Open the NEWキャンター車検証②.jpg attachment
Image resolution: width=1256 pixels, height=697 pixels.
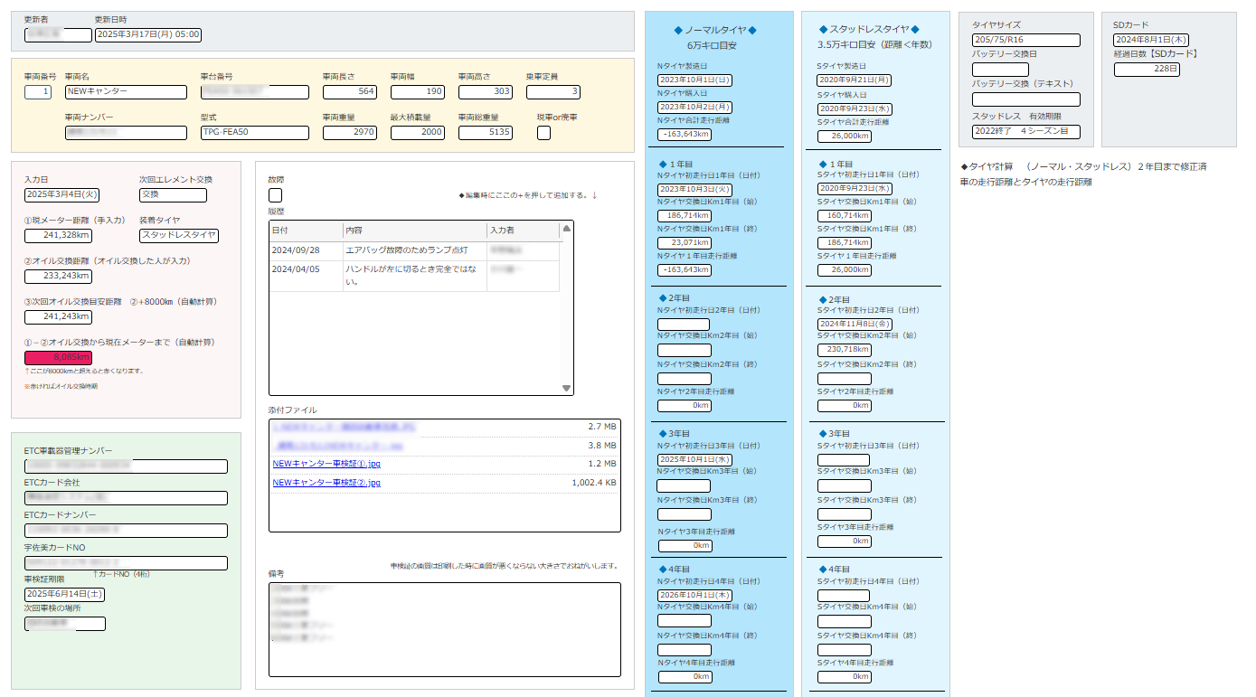[x=326, y=483]
